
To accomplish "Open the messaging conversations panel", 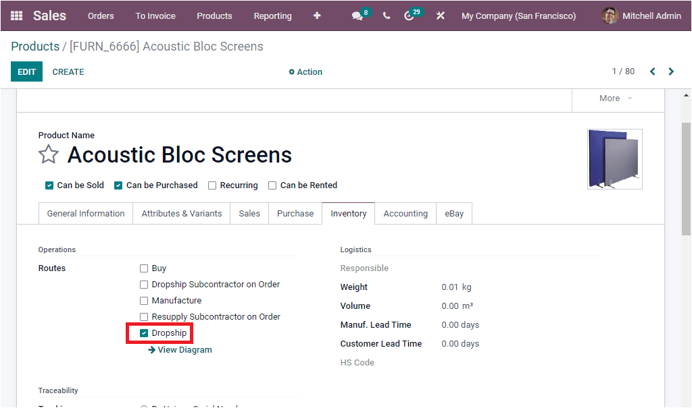I will 357,16.
